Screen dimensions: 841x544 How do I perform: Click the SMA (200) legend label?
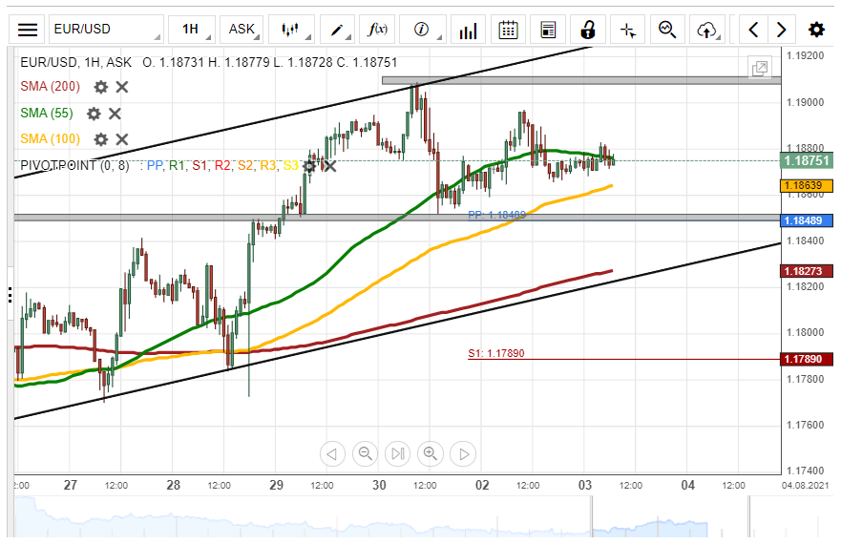(50, 87)
